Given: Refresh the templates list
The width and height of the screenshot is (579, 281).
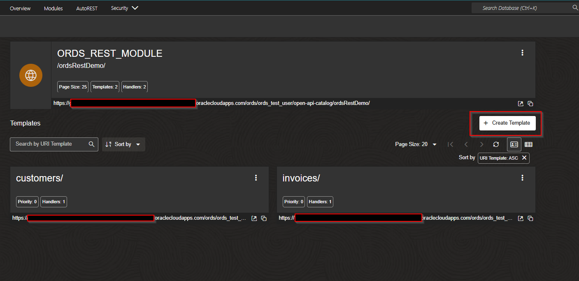Looking at the screenshot, I should (x=496, y=144).
